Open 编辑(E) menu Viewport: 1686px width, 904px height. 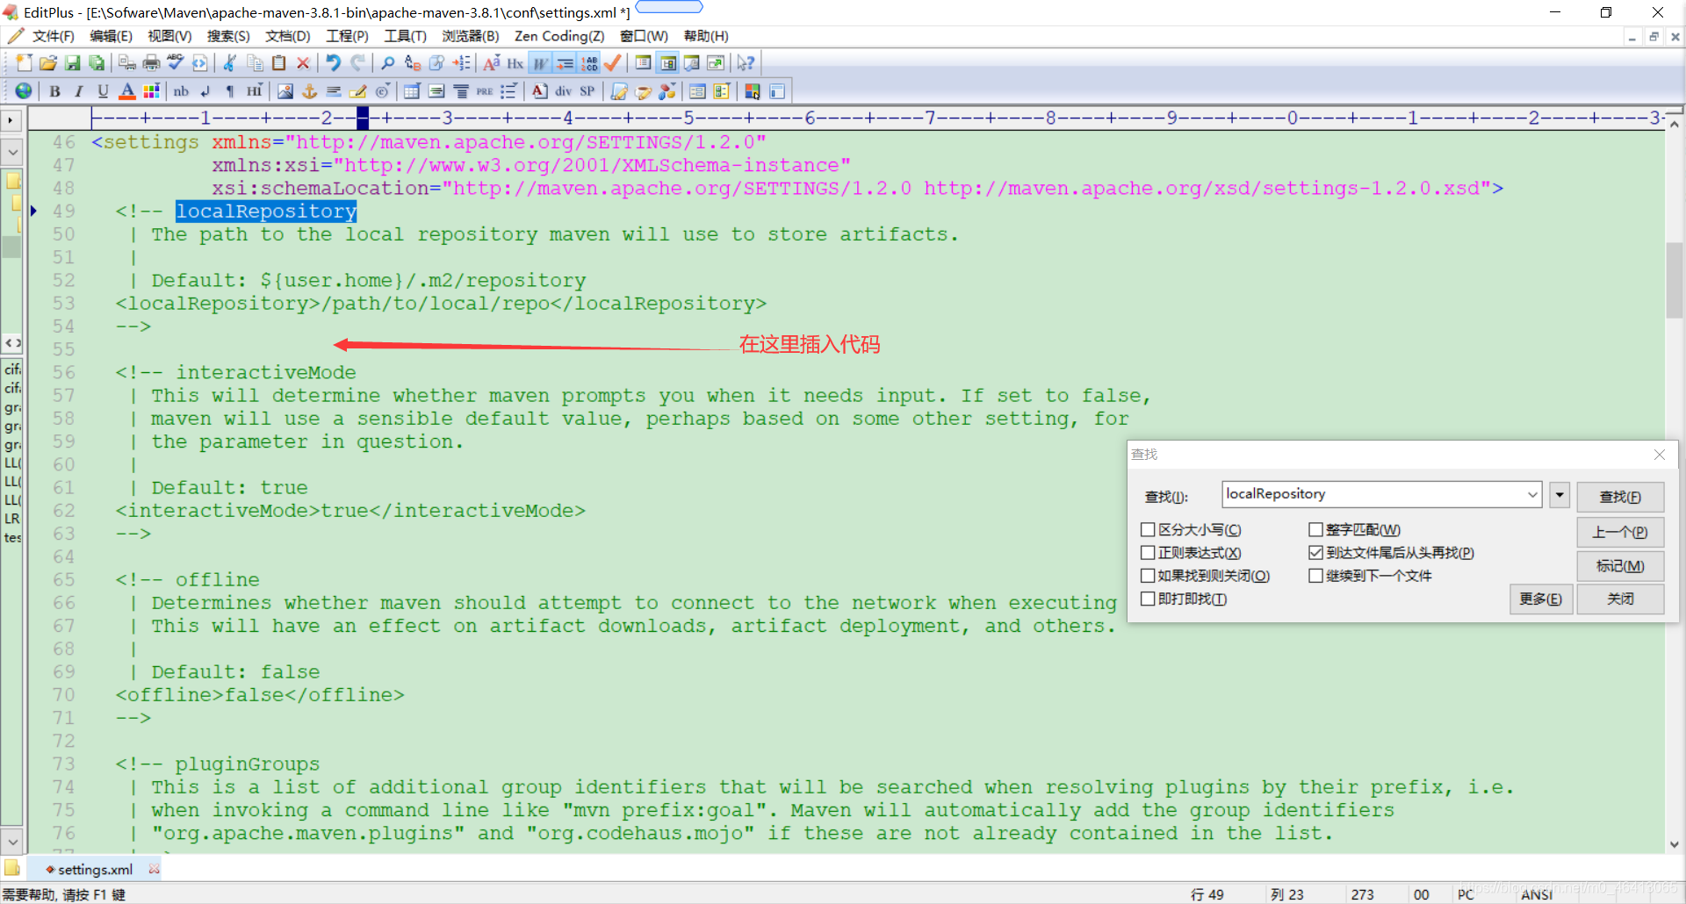(x=111, y=36)
